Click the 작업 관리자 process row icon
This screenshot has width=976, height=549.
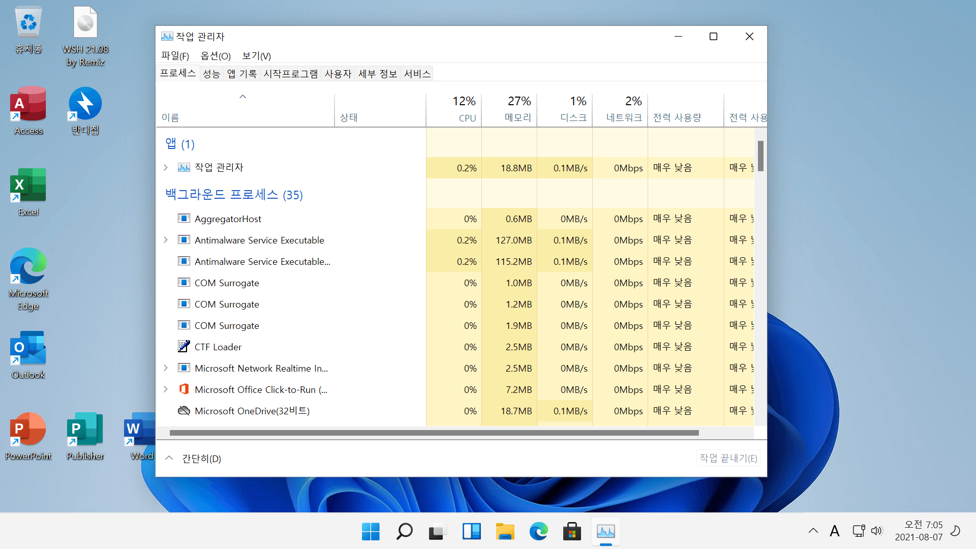(x=184, y=167)
